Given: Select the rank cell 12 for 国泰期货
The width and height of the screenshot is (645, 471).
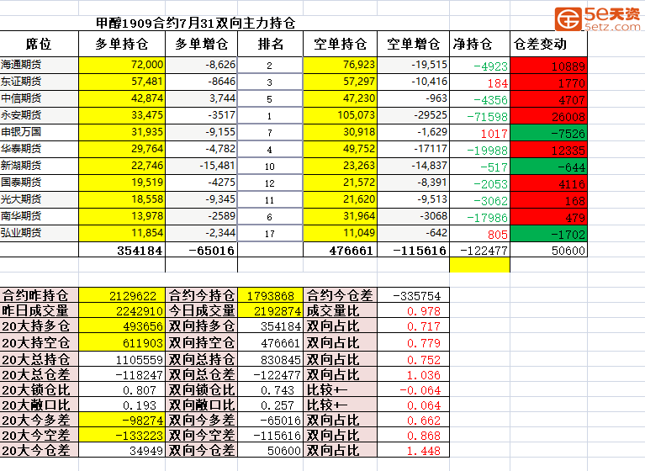Looking at the screenshot, I should pyautogui.click(x=270, y=183).
